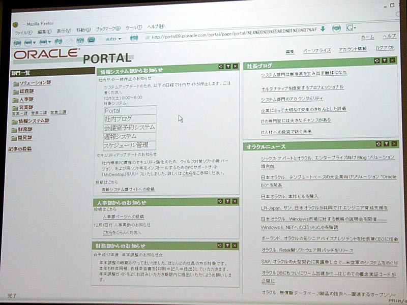
Task: Open the back button history dropdown arrow
Action: tap(34, 43)
